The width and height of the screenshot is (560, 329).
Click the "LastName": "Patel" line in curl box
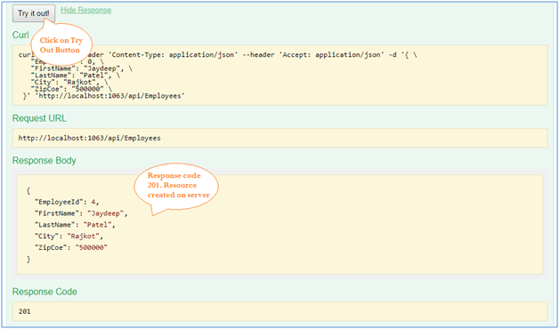point(76,76)
